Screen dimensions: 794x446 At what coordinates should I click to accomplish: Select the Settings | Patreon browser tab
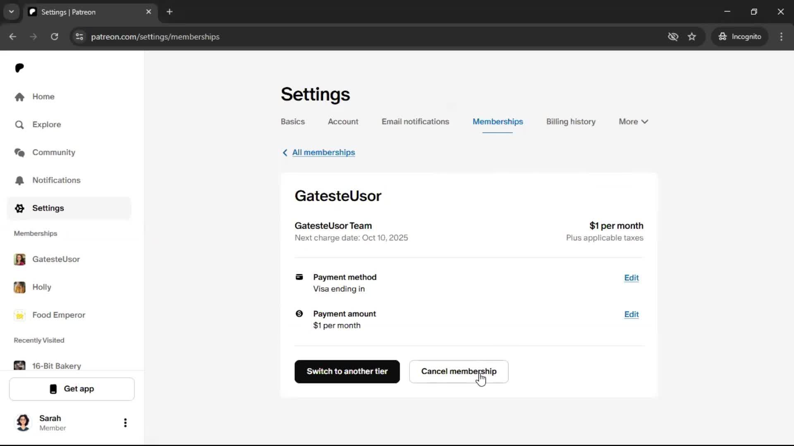click(x=90, y=12)
